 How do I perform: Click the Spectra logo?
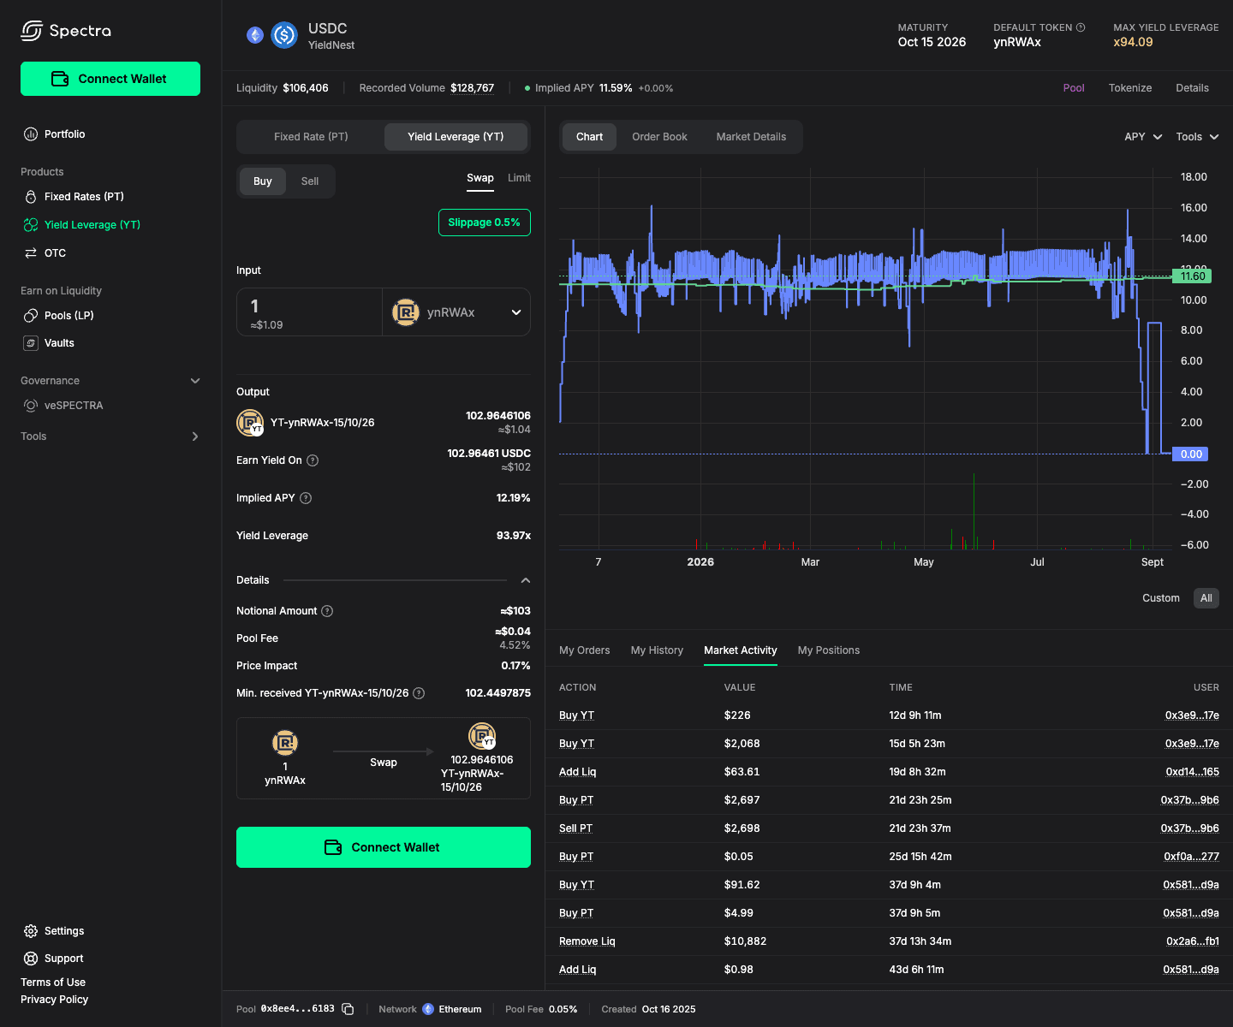pyautogui.click(x=66, y=31)
